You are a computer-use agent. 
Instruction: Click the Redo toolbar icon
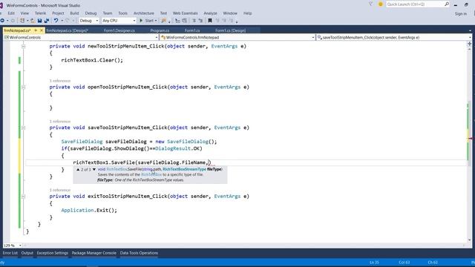[x=68, y=21]
